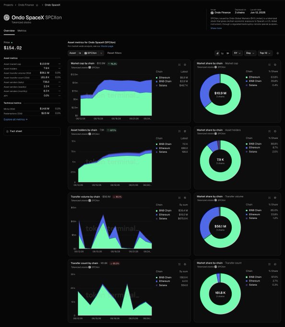Screen dimensions: 285x327
Task: Open the 'is' filter operator selector
Action: point(80,53)
